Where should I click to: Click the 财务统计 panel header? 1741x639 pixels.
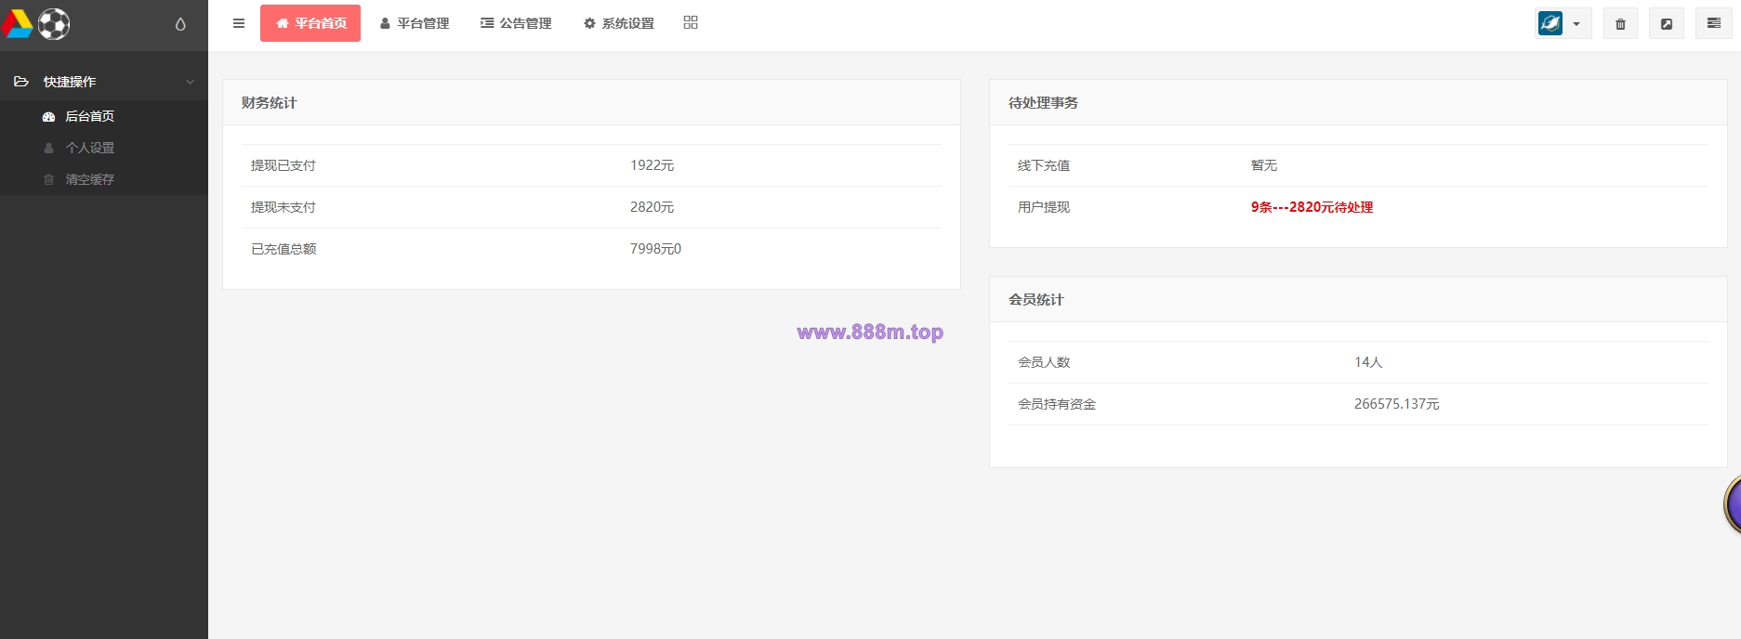click(x=591, y=103)
